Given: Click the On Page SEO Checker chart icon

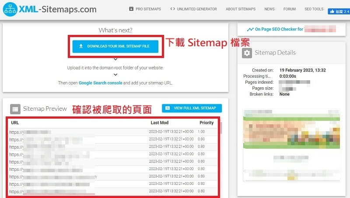Looking at the screenshot, I should coord(250,29).
